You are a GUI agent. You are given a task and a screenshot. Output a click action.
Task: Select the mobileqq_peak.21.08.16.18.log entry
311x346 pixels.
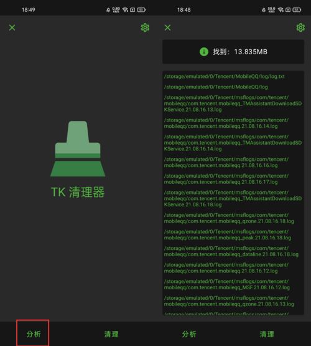pos(228,235)
